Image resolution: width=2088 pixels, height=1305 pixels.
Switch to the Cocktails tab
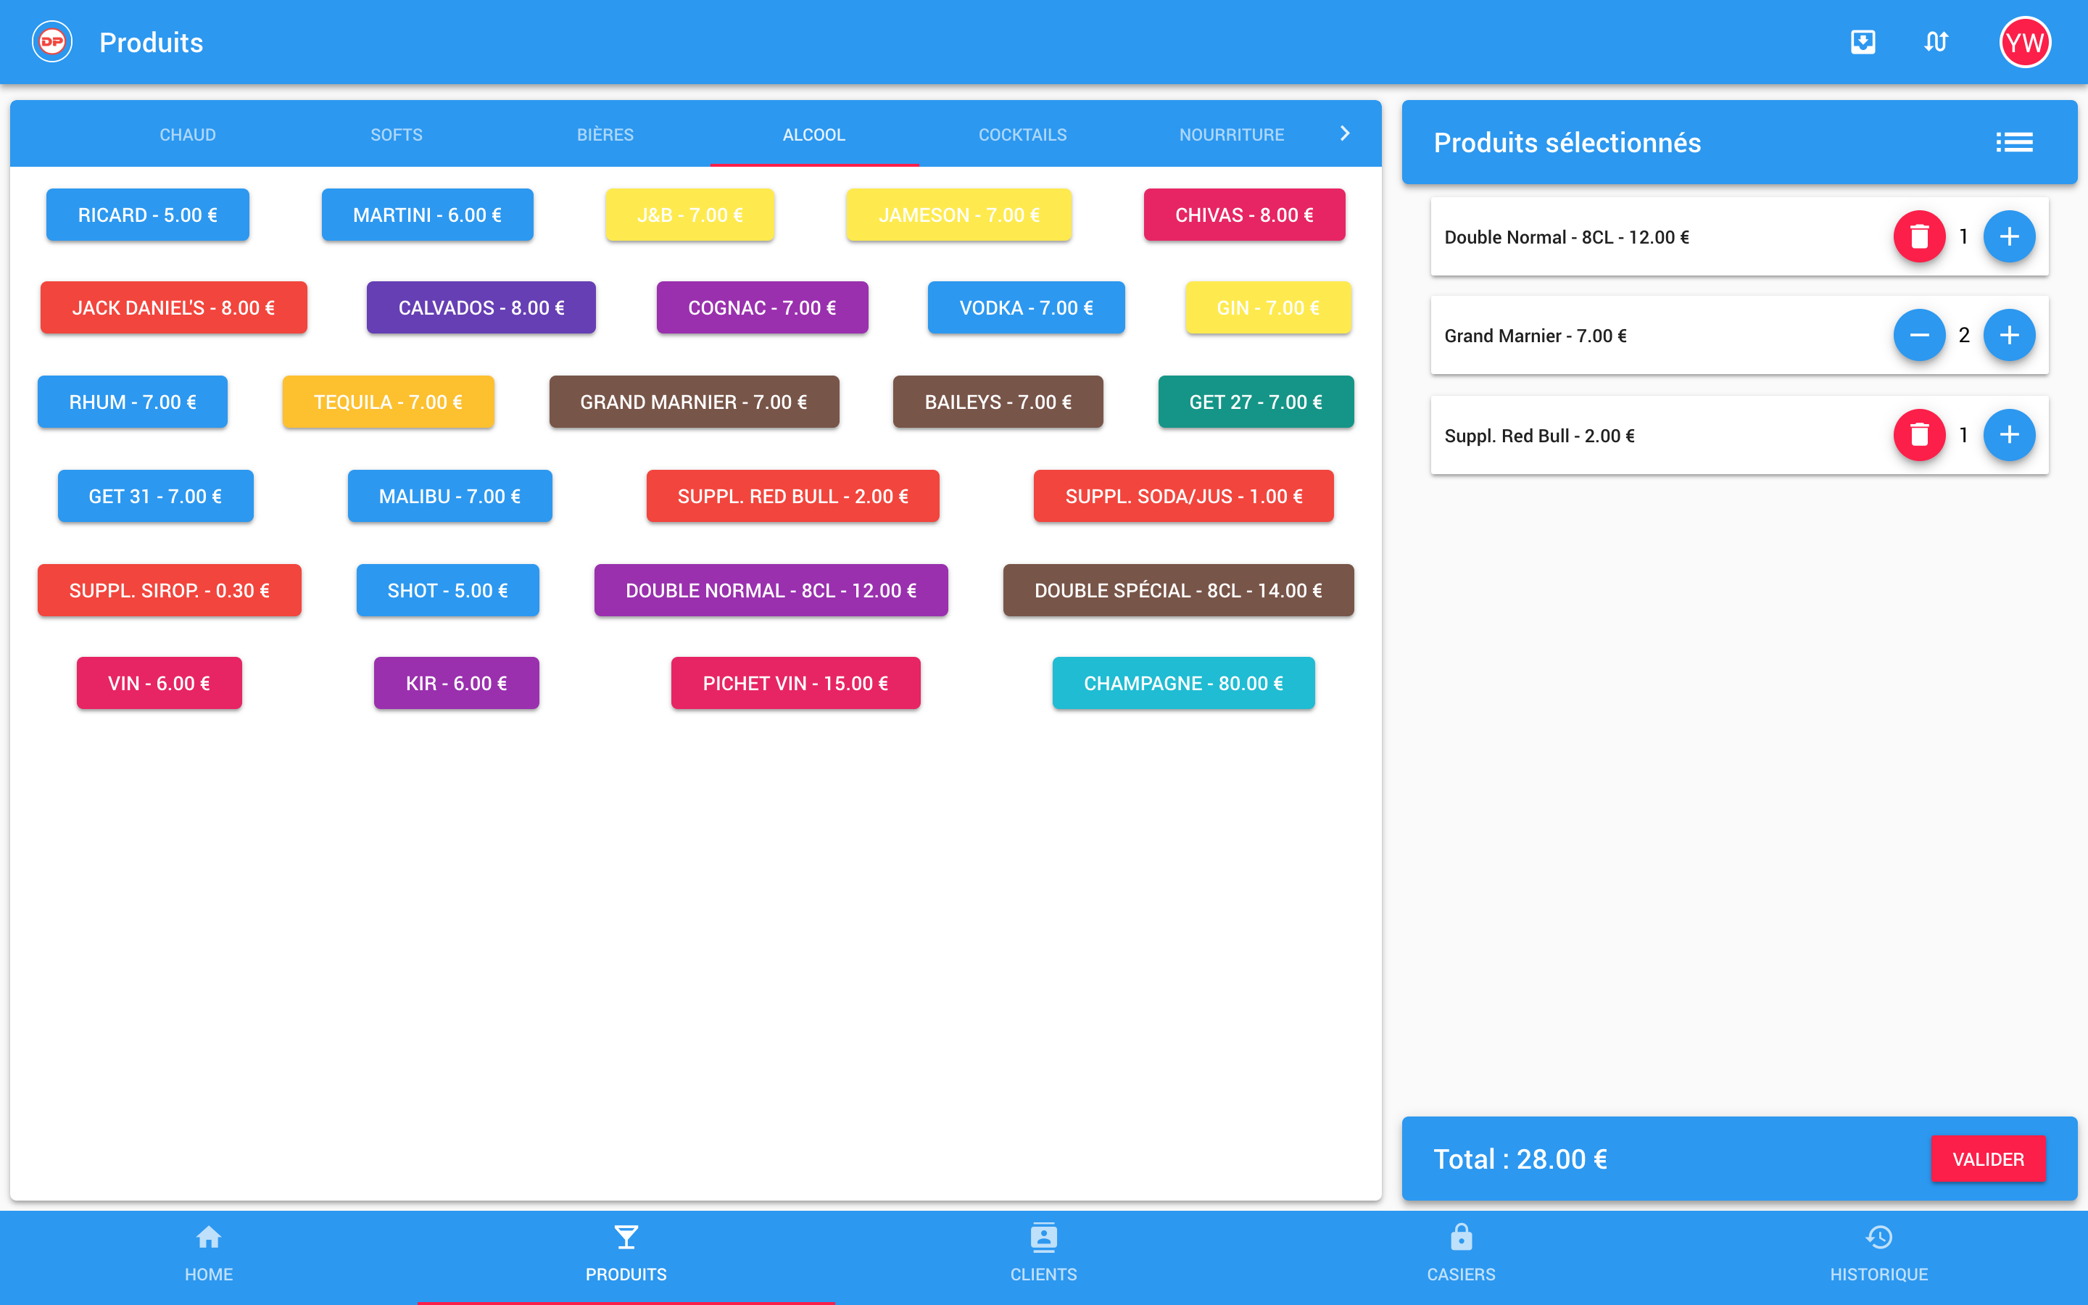coord(1022,135)
